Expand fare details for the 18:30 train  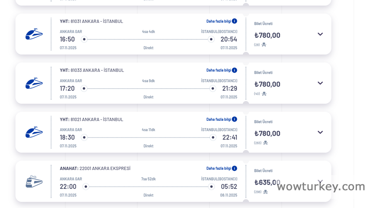pyautogui.click(x=320, y=132)
